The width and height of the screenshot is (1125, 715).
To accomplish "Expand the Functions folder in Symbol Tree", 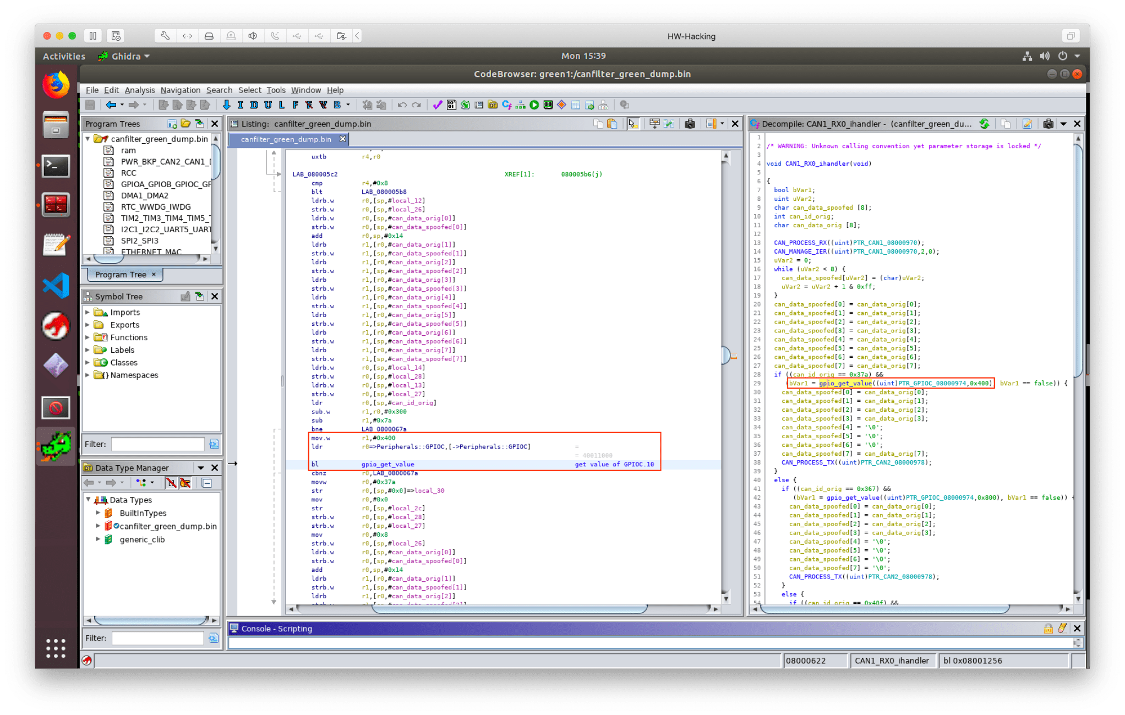I will (x=87, y=337).
